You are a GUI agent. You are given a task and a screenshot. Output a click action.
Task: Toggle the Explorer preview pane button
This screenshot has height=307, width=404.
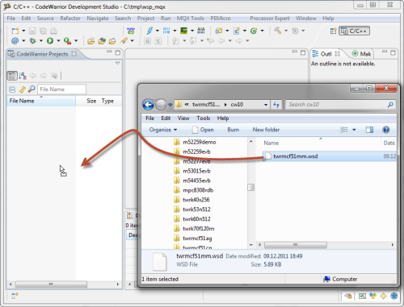pyautogui.click(x=369, y=130)
